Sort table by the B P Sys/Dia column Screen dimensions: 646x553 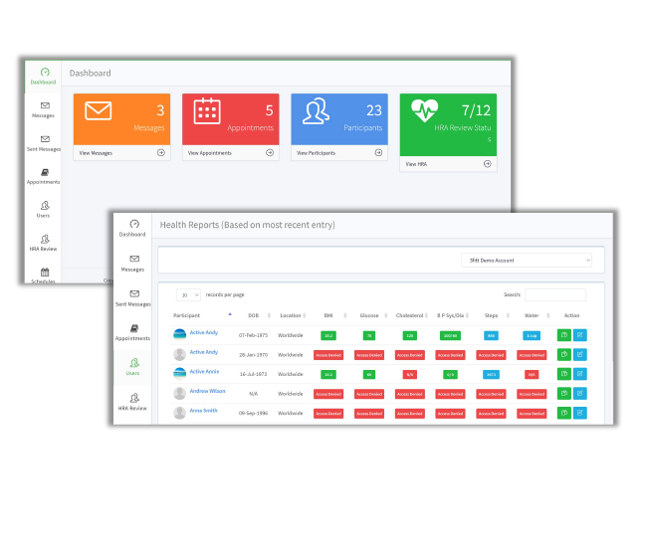tap(452, 315)
